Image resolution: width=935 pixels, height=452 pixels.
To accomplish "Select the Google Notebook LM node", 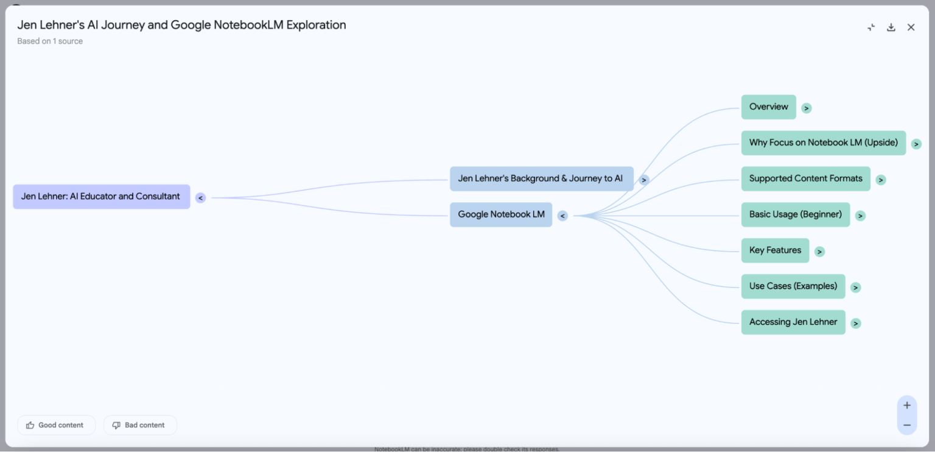I will click(501, 214).
